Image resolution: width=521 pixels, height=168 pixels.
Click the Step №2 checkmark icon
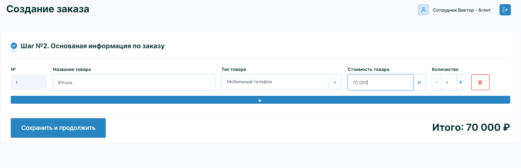[14, 46]
